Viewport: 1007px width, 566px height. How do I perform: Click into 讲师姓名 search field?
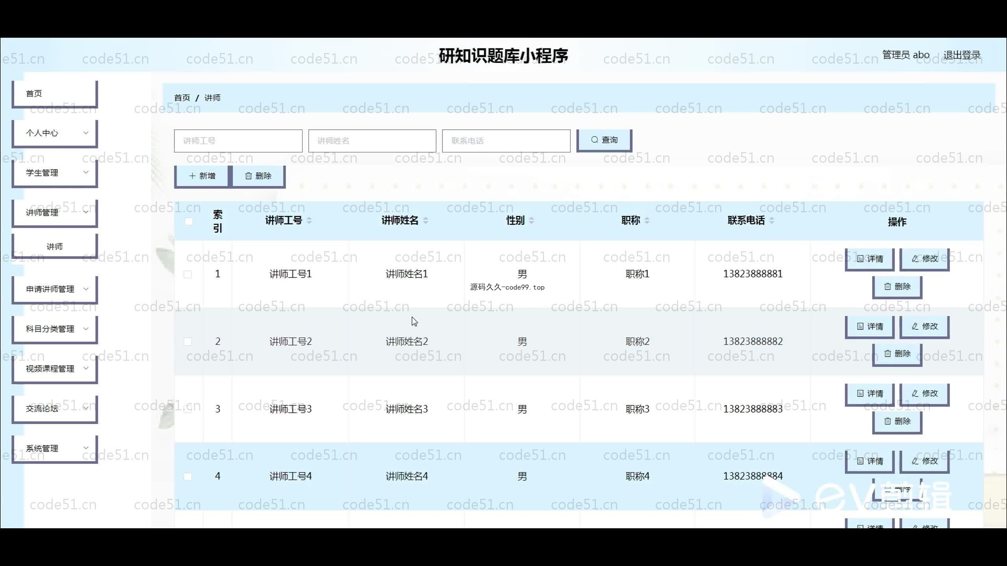(372, 141)
